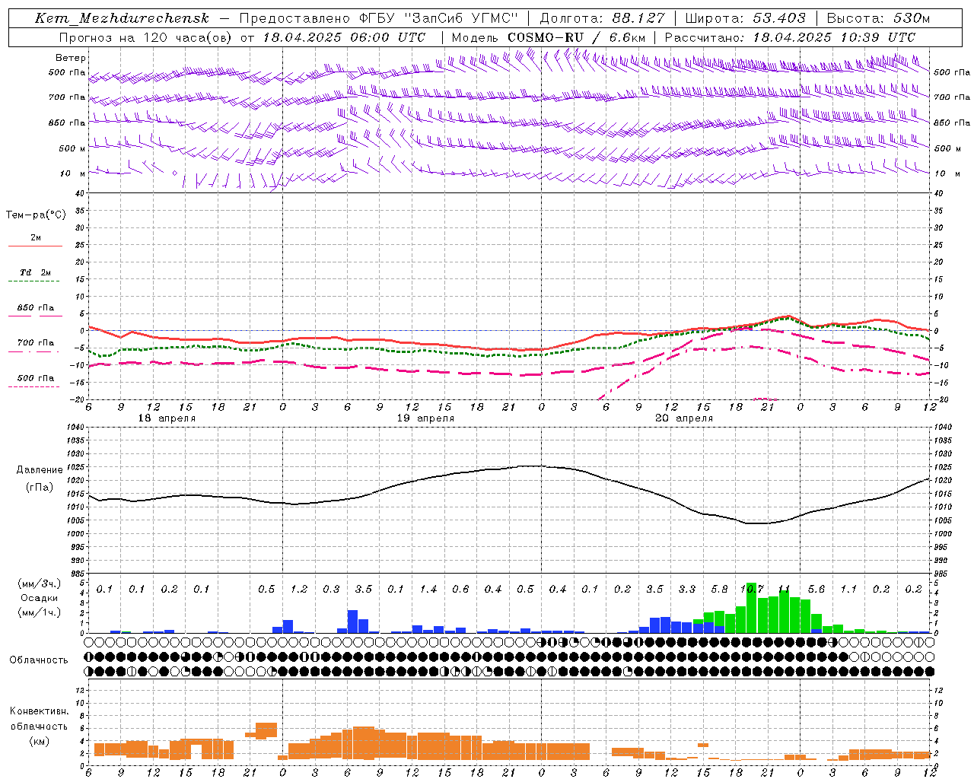Click the Давление pressure panel label
Screen dimensions: 974x779
click(40, 470)
